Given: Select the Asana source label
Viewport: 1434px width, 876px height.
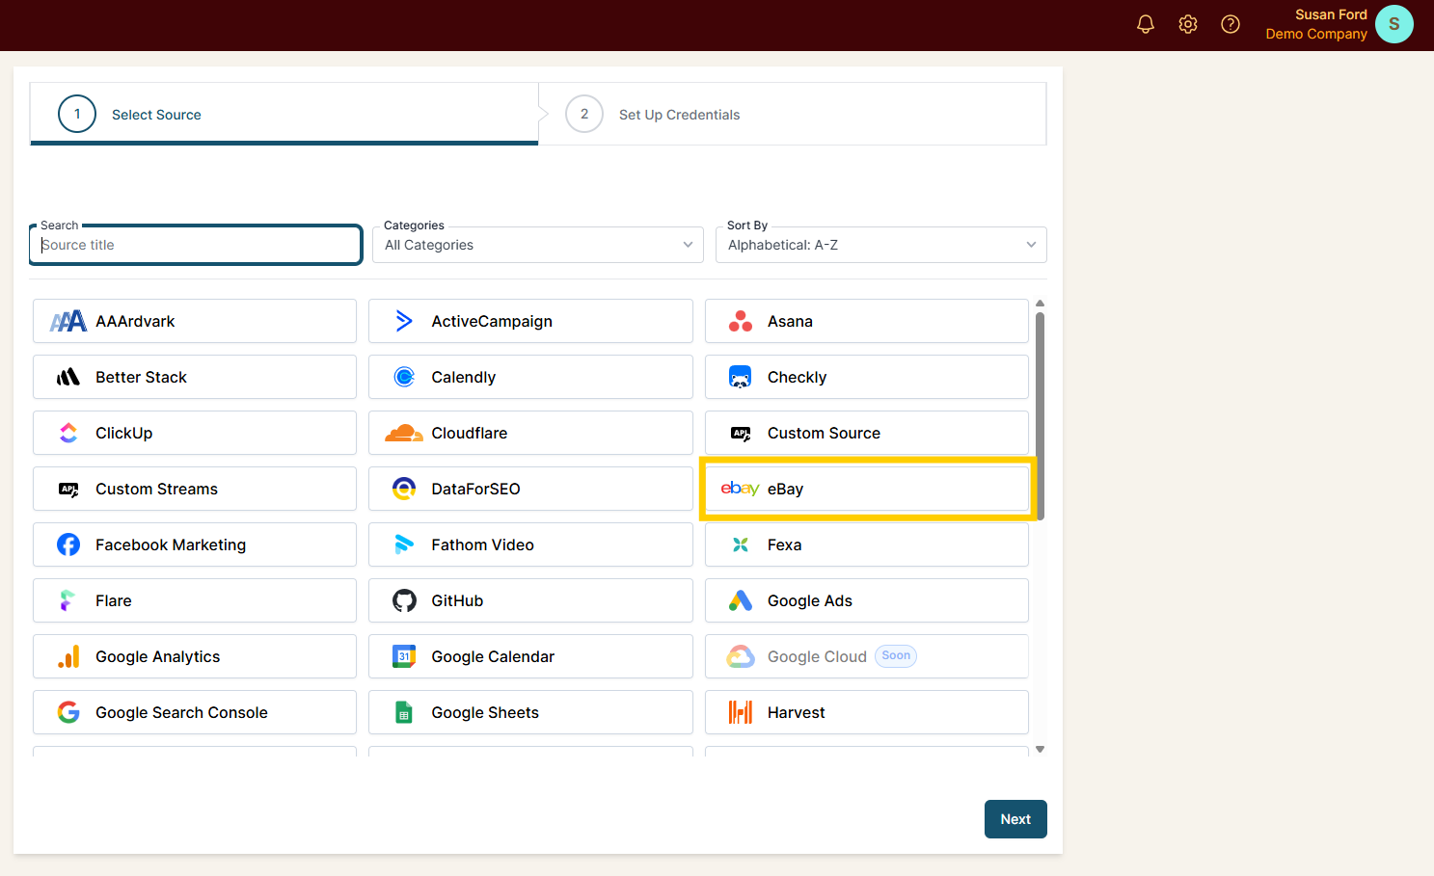Looking at the screenshot, I should click(790, 321).
